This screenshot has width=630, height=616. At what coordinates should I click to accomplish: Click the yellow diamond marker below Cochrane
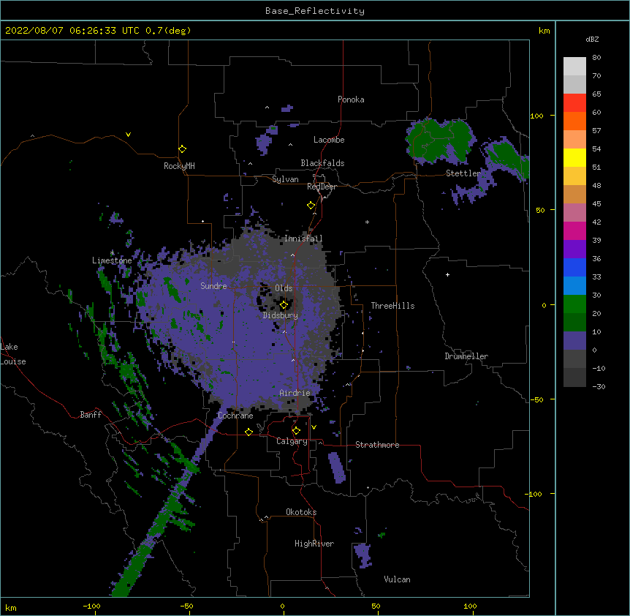click(248, 432)
